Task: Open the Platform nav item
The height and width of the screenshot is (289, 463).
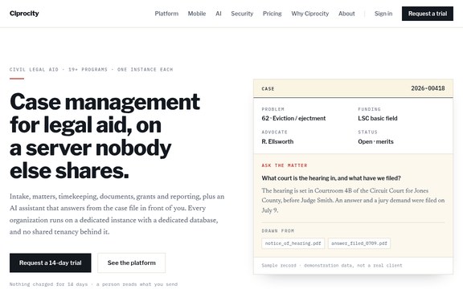Action: (x=166, y=14)
